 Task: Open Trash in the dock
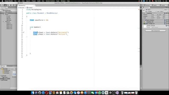click(136, 93)
